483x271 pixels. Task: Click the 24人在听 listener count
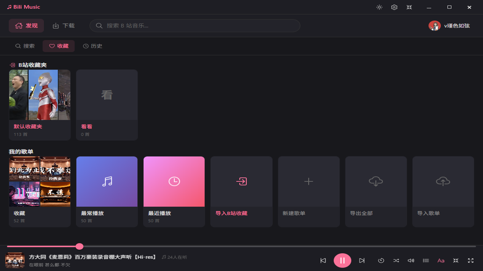point(174,257)
